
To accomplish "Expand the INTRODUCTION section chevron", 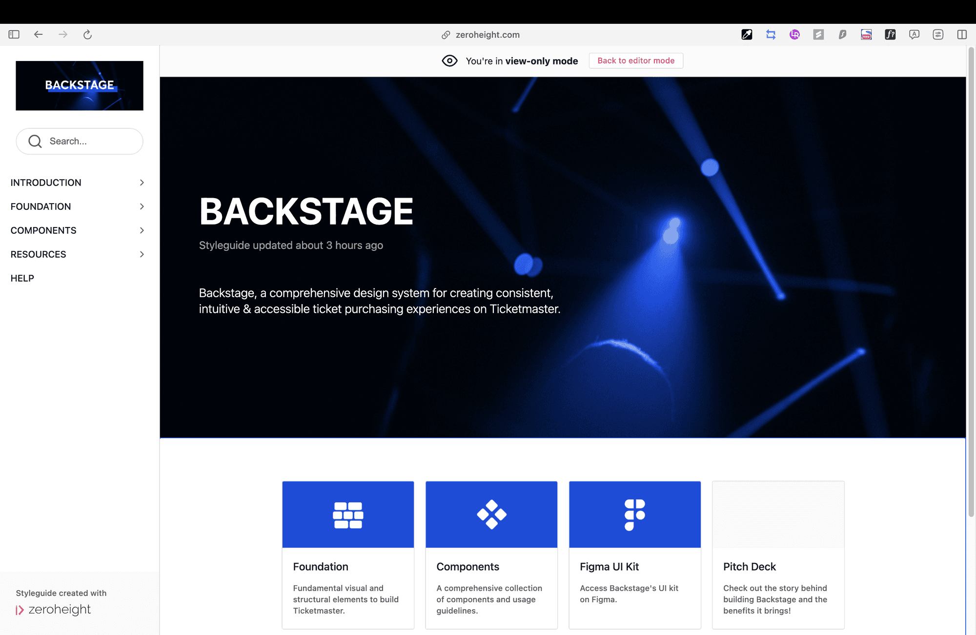I will click(142, 183).
